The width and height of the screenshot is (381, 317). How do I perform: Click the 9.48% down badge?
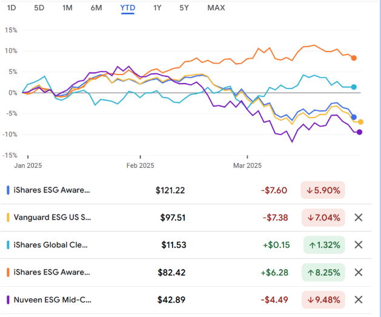(x=323, y=300)
